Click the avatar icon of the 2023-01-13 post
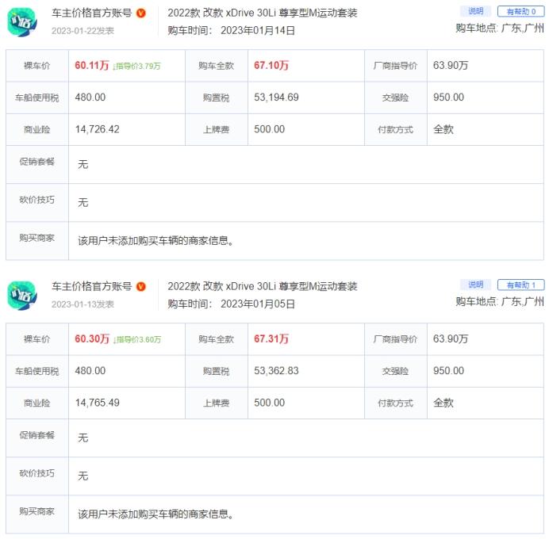 pyautogui.click(x=22, y=295)
